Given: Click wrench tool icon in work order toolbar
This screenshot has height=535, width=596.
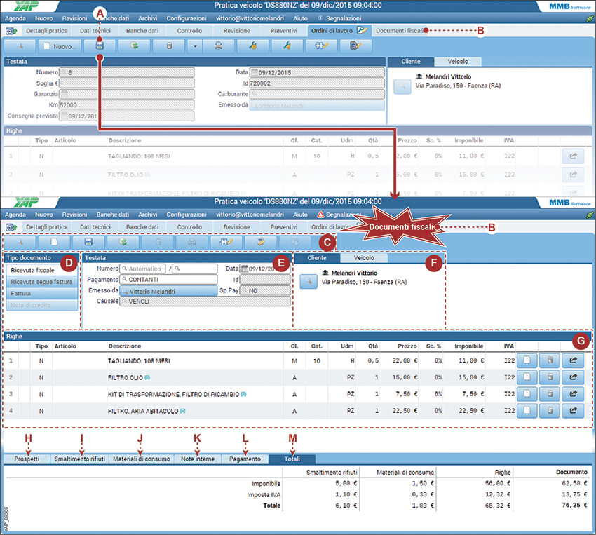Looking at the screenshot, I should pos(287,46).
